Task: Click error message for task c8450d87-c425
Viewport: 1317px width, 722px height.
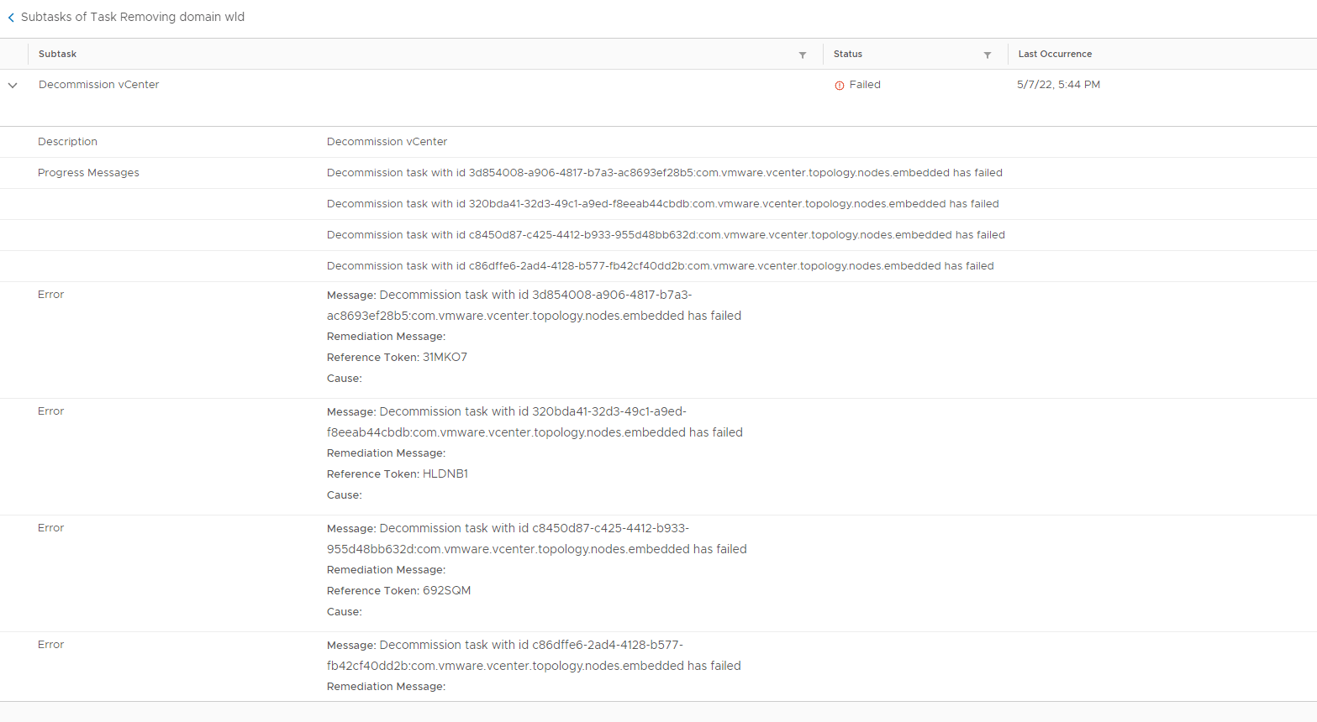Action: pyautogui.click(x=537, y=539)
